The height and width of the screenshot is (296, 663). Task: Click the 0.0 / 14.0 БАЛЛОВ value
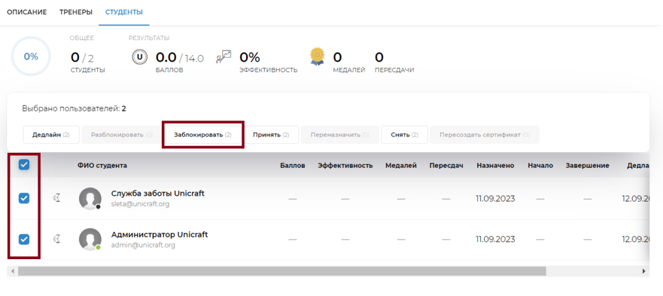180,62
